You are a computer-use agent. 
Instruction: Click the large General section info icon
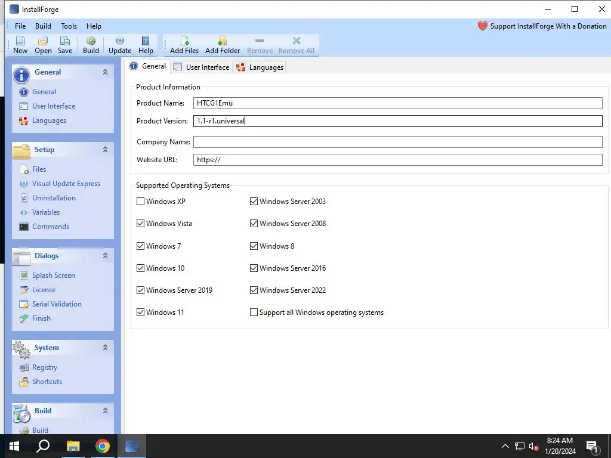[x=21, y=75]
